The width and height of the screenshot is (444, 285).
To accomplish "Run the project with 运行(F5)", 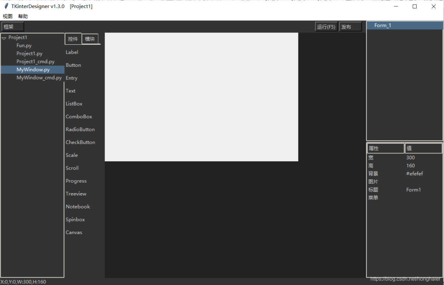I will pyautogui.click(x=326, y=27).
